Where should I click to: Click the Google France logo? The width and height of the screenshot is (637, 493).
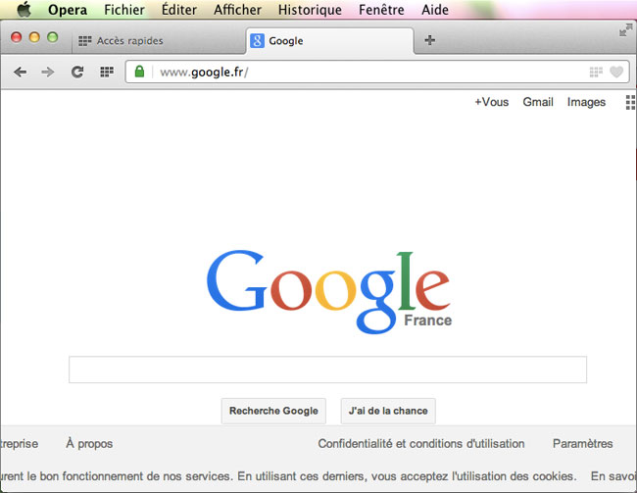(328, 292)
